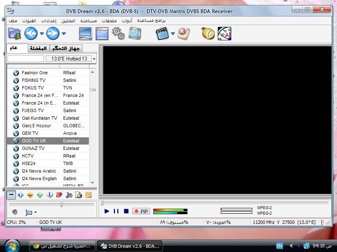The image size is (337, 252).
Task: Select the HSE24 channel
Action: pos(48,163)
